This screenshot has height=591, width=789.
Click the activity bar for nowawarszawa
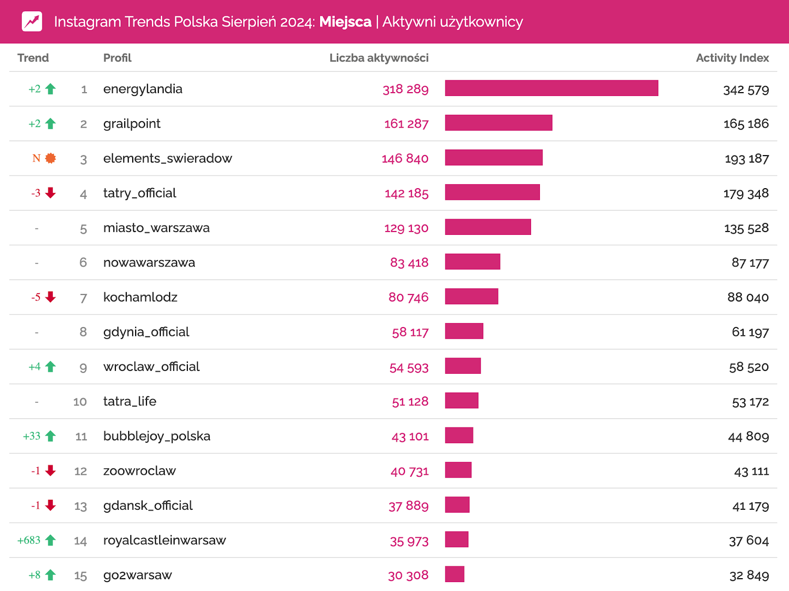coord(472,262)
